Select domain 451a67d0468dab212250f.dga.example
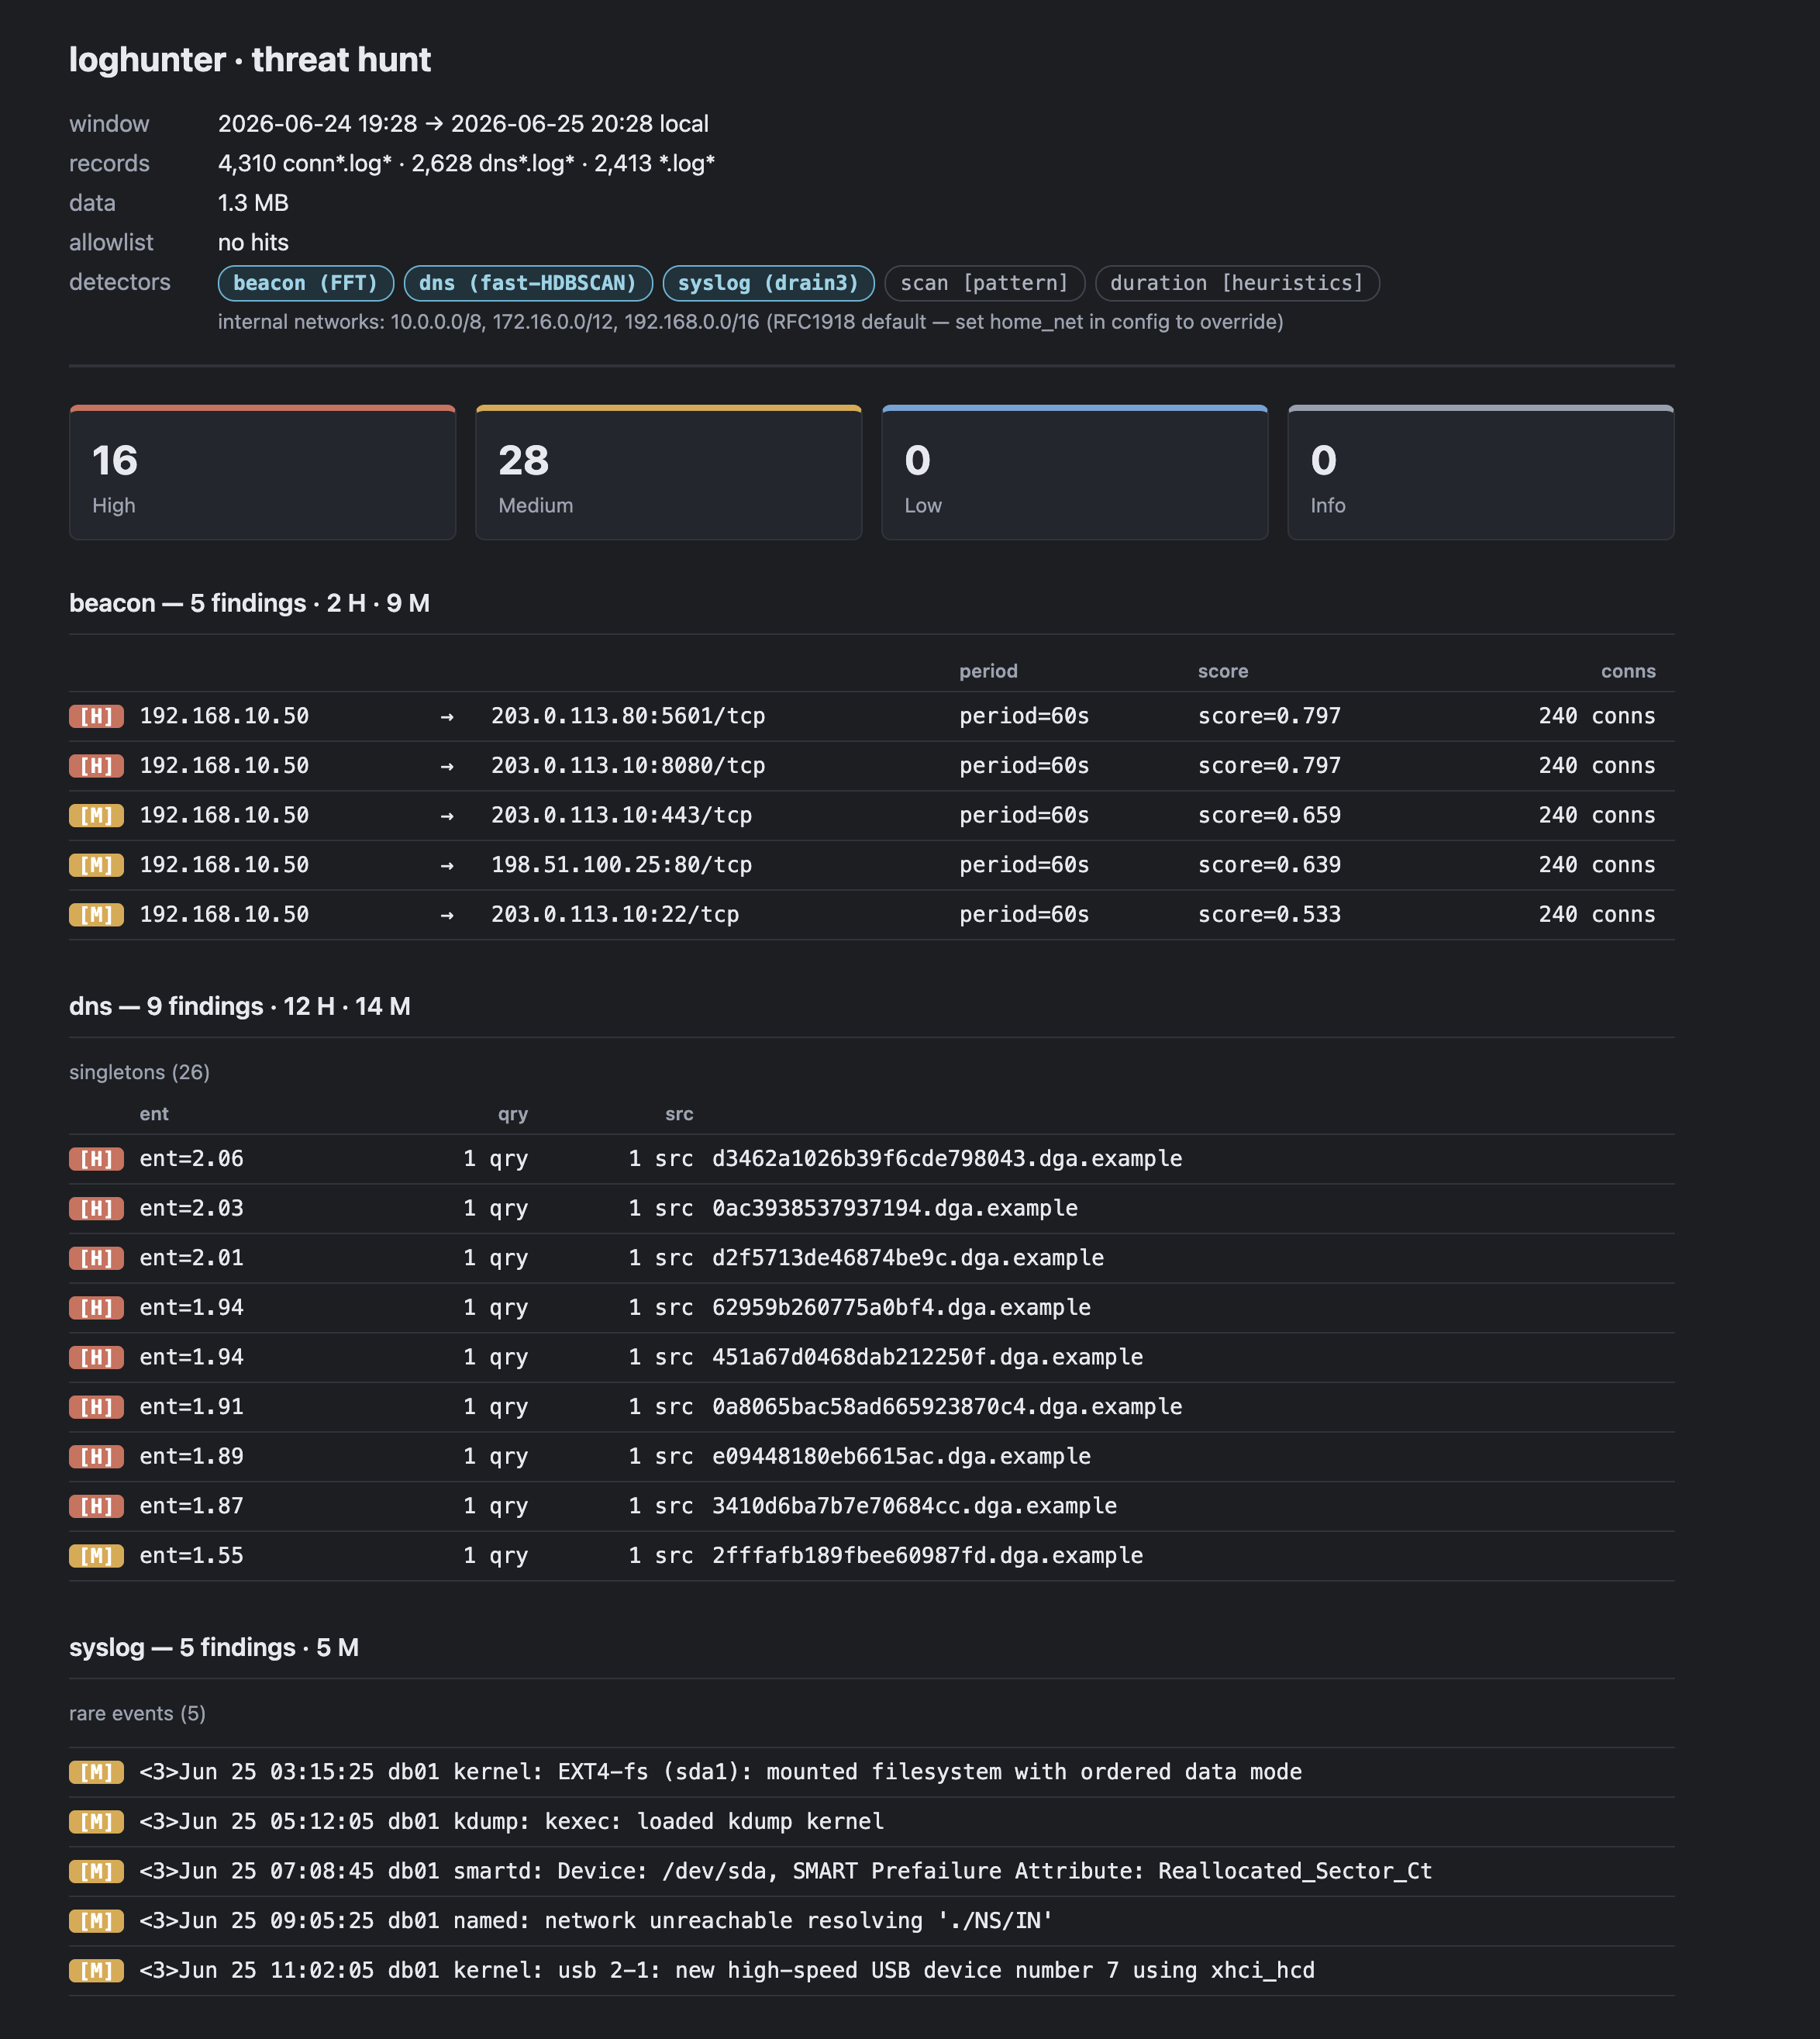 click(927, 1357)
